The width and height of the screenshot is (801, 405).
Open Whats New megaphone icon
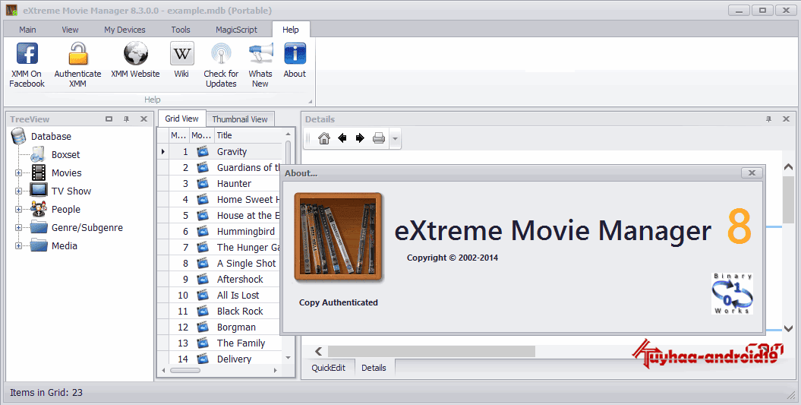point(260,53)
